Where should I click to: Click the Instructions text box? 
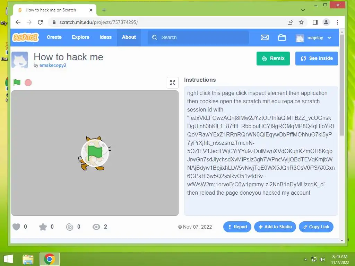(x=261, y=150)
